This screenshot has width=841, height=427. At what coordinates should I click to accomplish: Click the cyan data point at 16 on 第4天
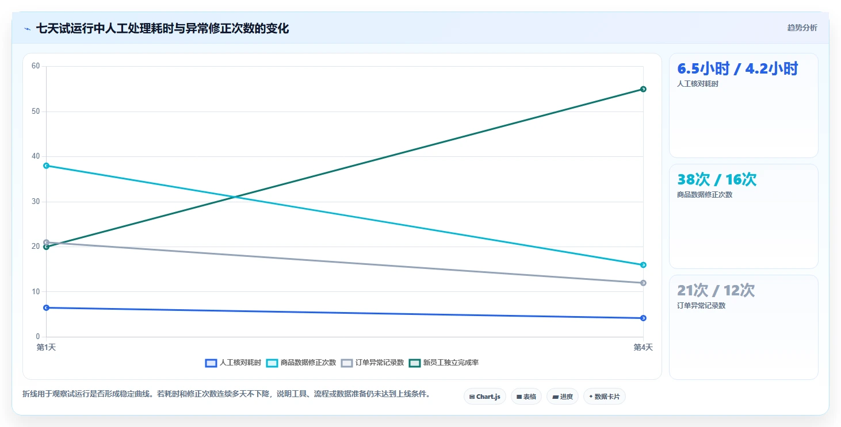pos(643,265)
